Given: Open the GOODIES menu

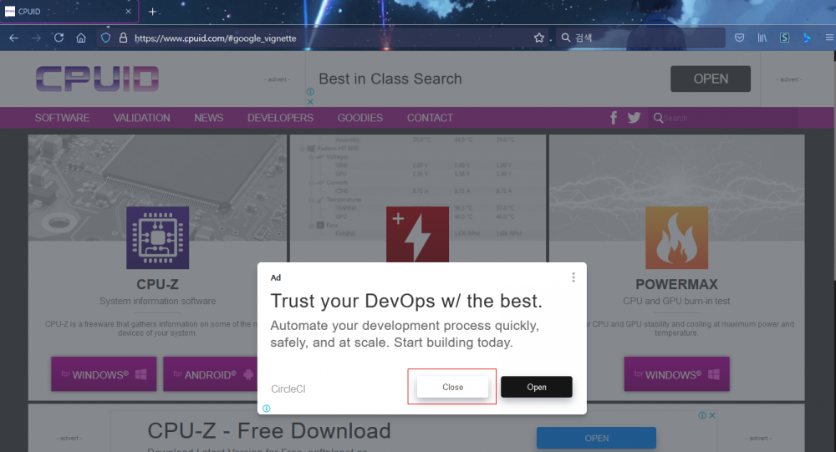Looking at the screenshot, I should click(359, 118).
